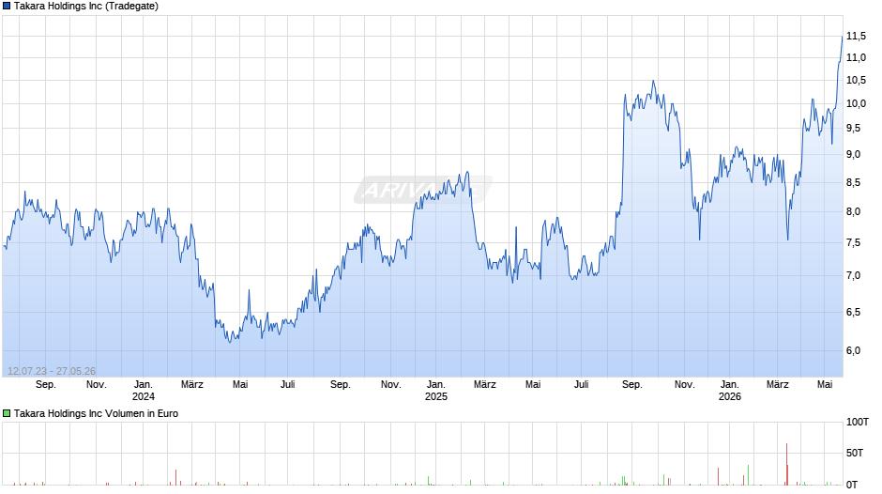The width and height of the screenshot is (882, 494).
Task: Click the 100T volume axis label
Action: [x=858, y=422]
